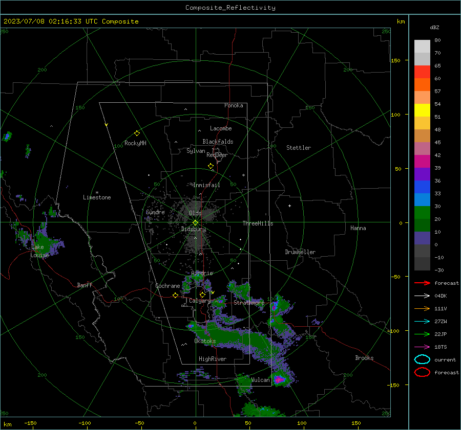Click the magenta 18TS arrow icon
This screenshot has width=461, height=430.
pyautogui.click(x=422, y=347)
